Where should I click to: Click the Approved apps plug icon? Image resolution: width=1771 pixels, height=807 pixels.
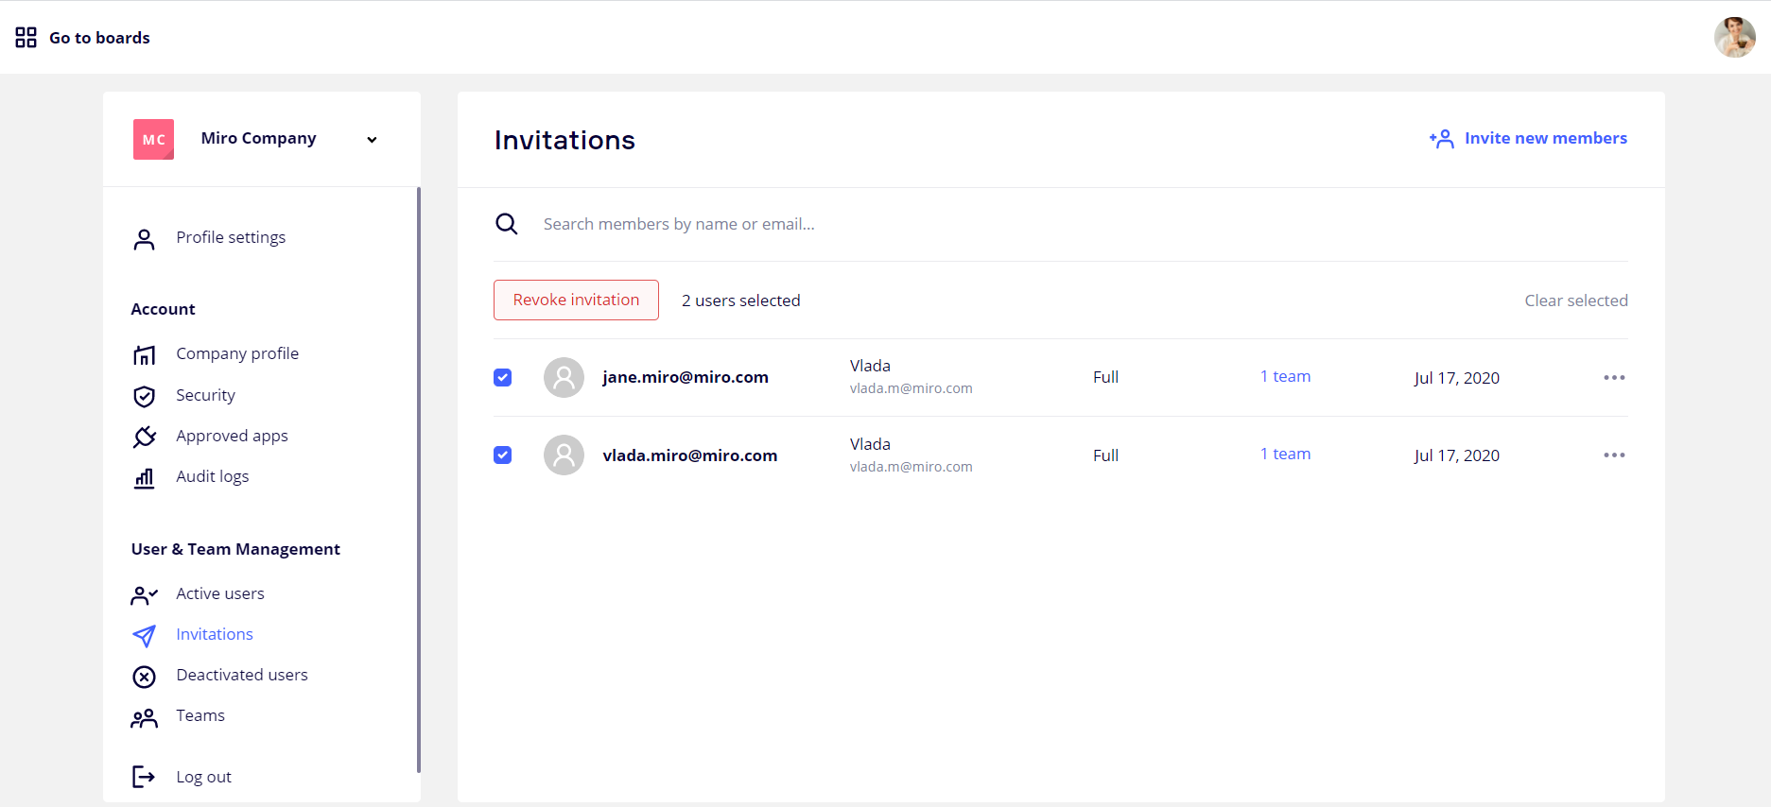pyautogui.click(x=144, y=437)
